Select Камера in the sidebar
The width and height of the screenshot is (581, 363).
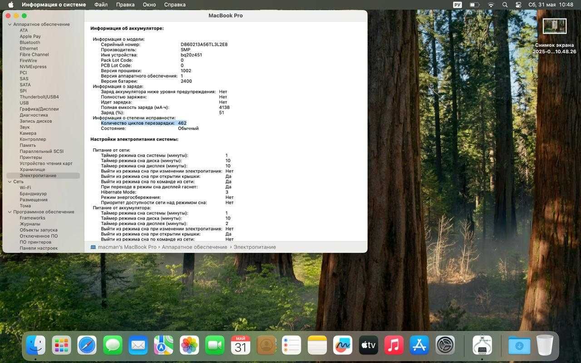pyautogui.click(x=28, y=133)
